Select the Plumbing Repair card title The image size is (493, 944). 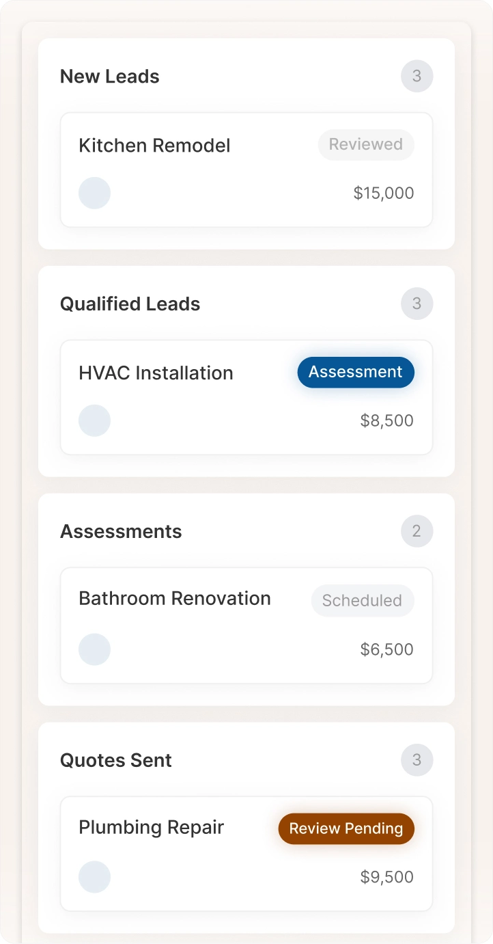[x=152, y=828]
